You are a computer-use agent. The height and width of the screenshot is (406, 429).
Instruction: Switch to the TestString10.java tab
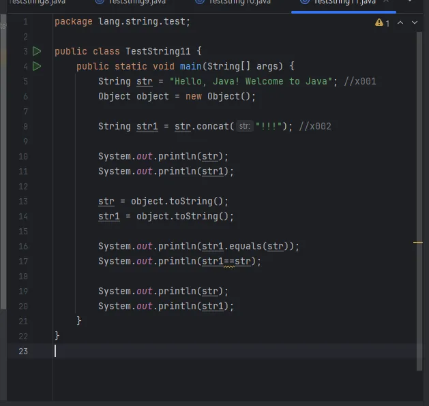[233, 2]
